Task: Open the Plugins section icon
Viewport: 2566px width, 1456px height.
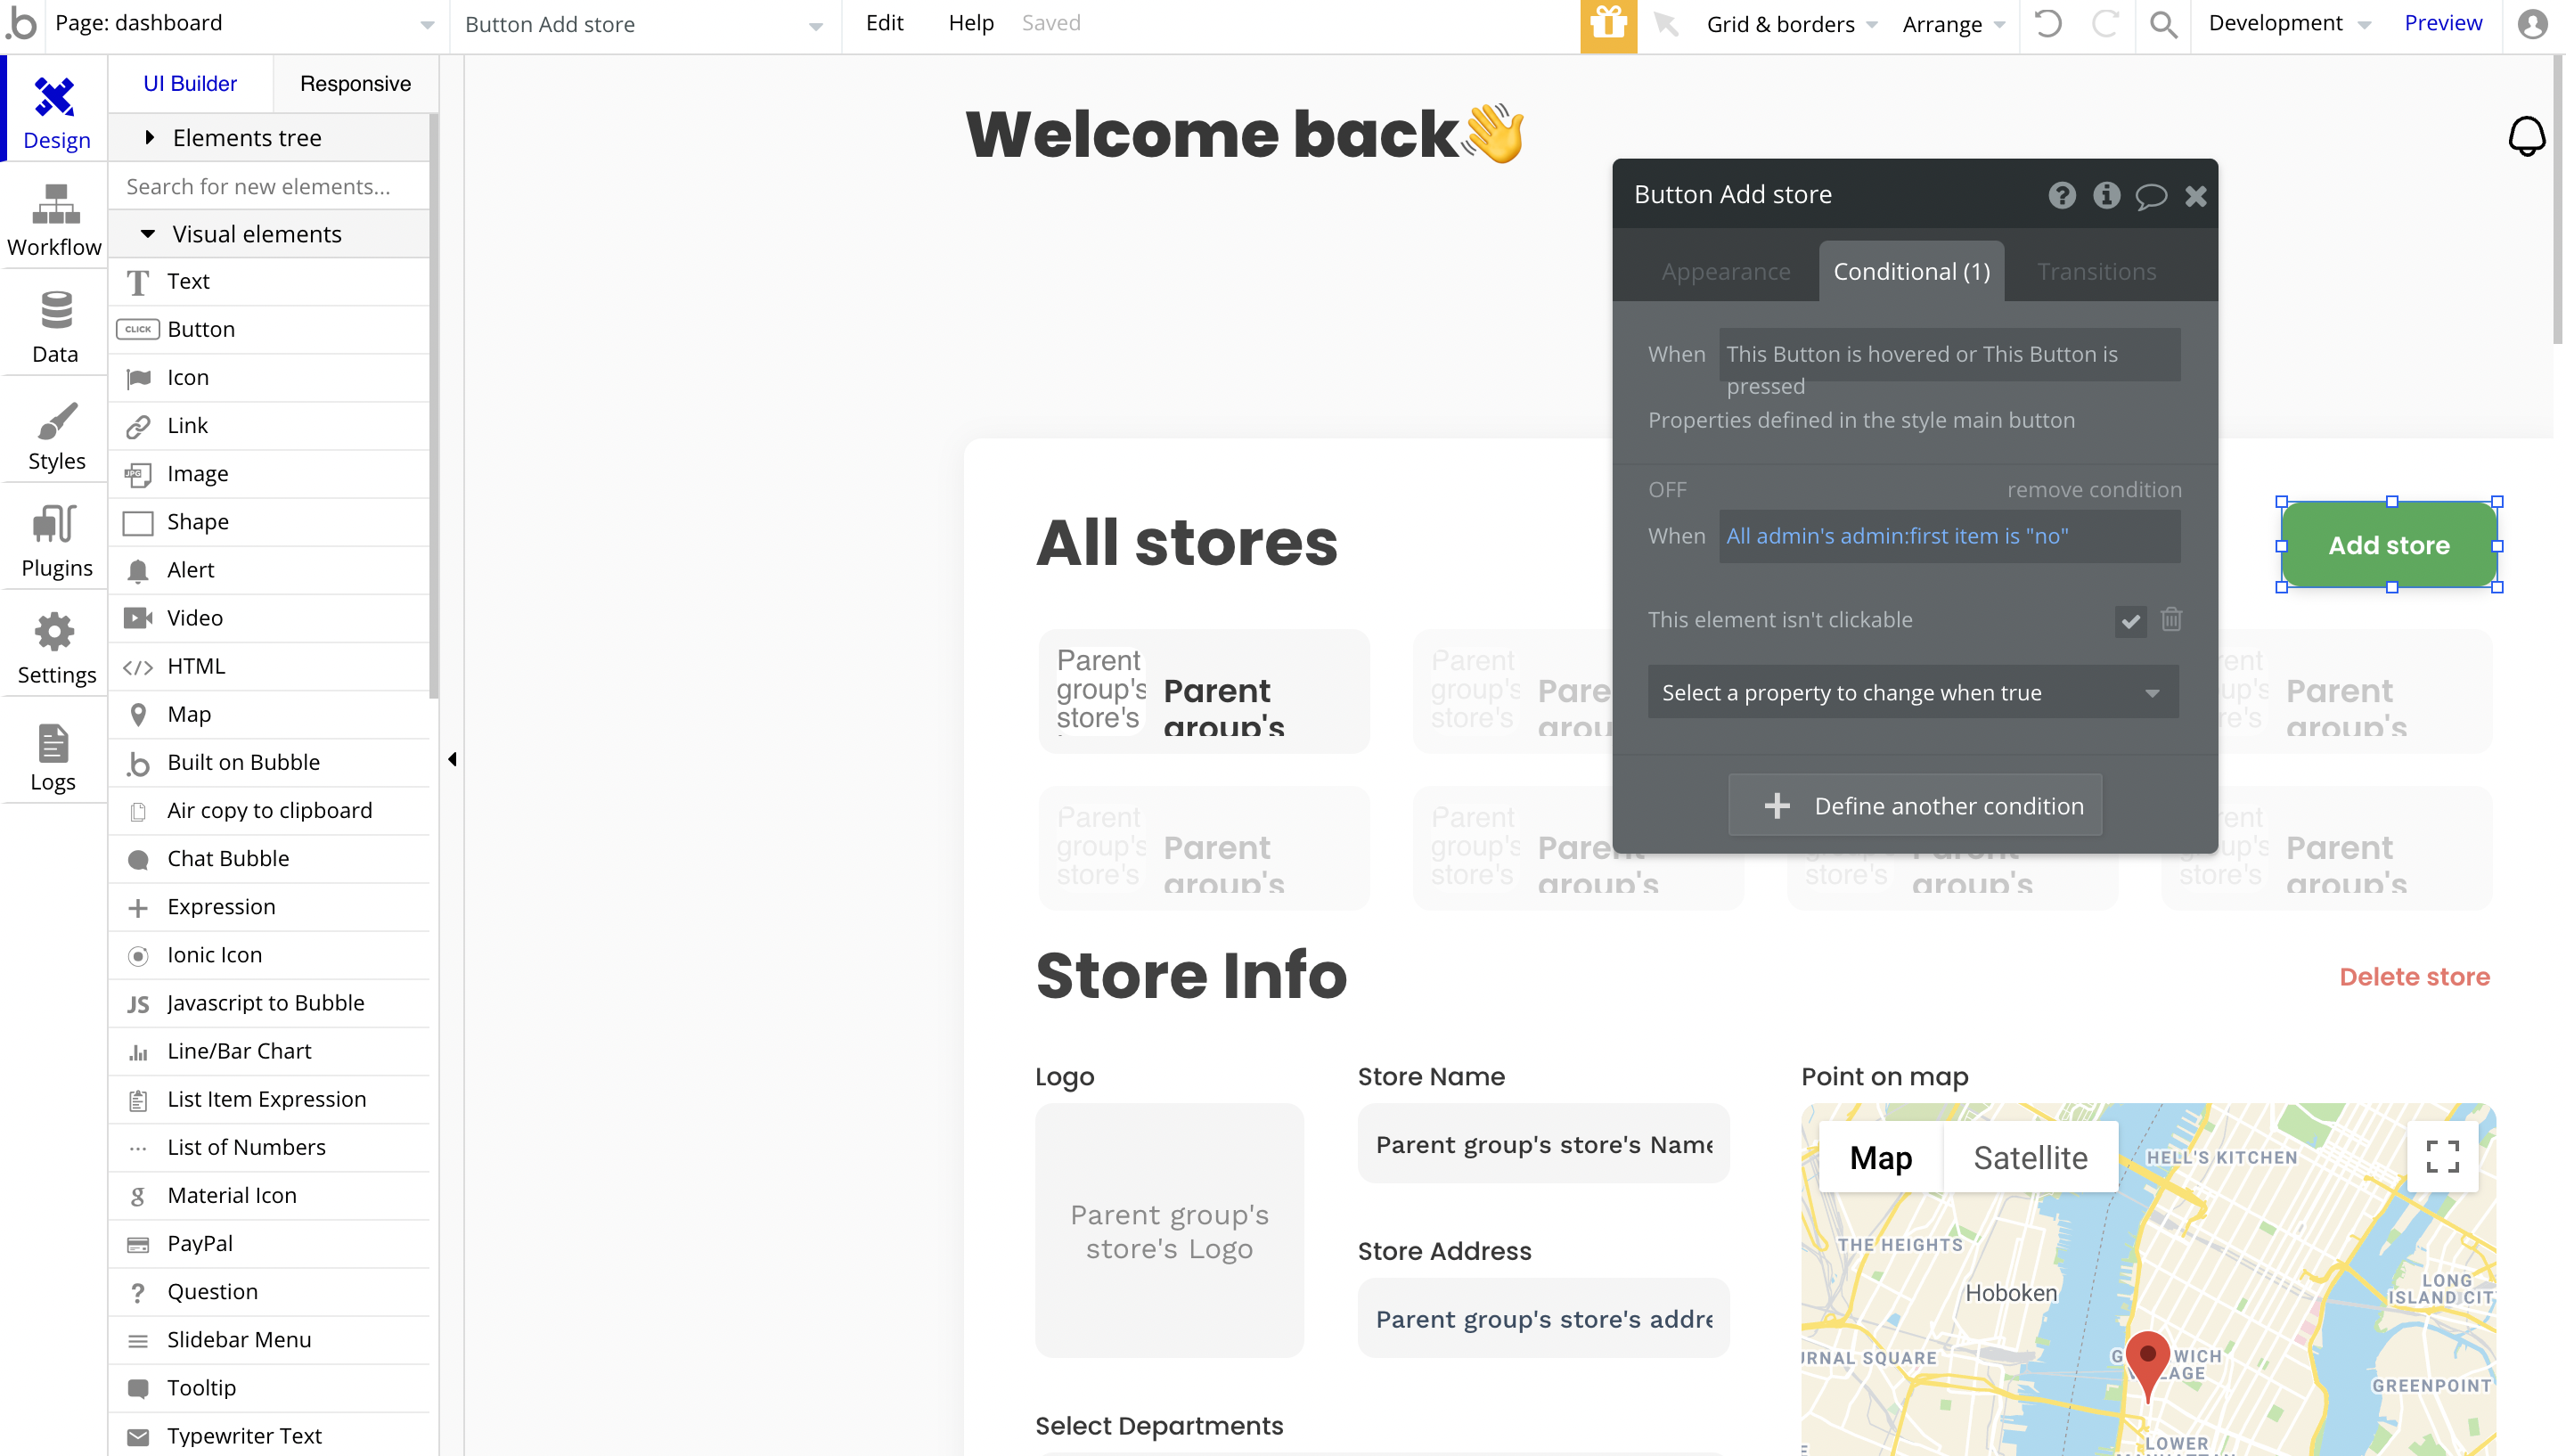Action: click(56, 541)
